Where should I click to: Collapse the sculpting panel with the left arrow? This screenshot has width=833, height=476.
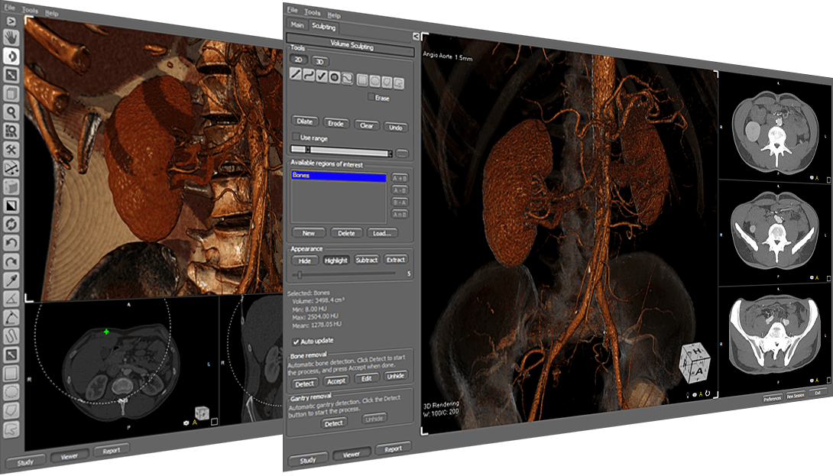pyautogui.click(x=416, y=35)
